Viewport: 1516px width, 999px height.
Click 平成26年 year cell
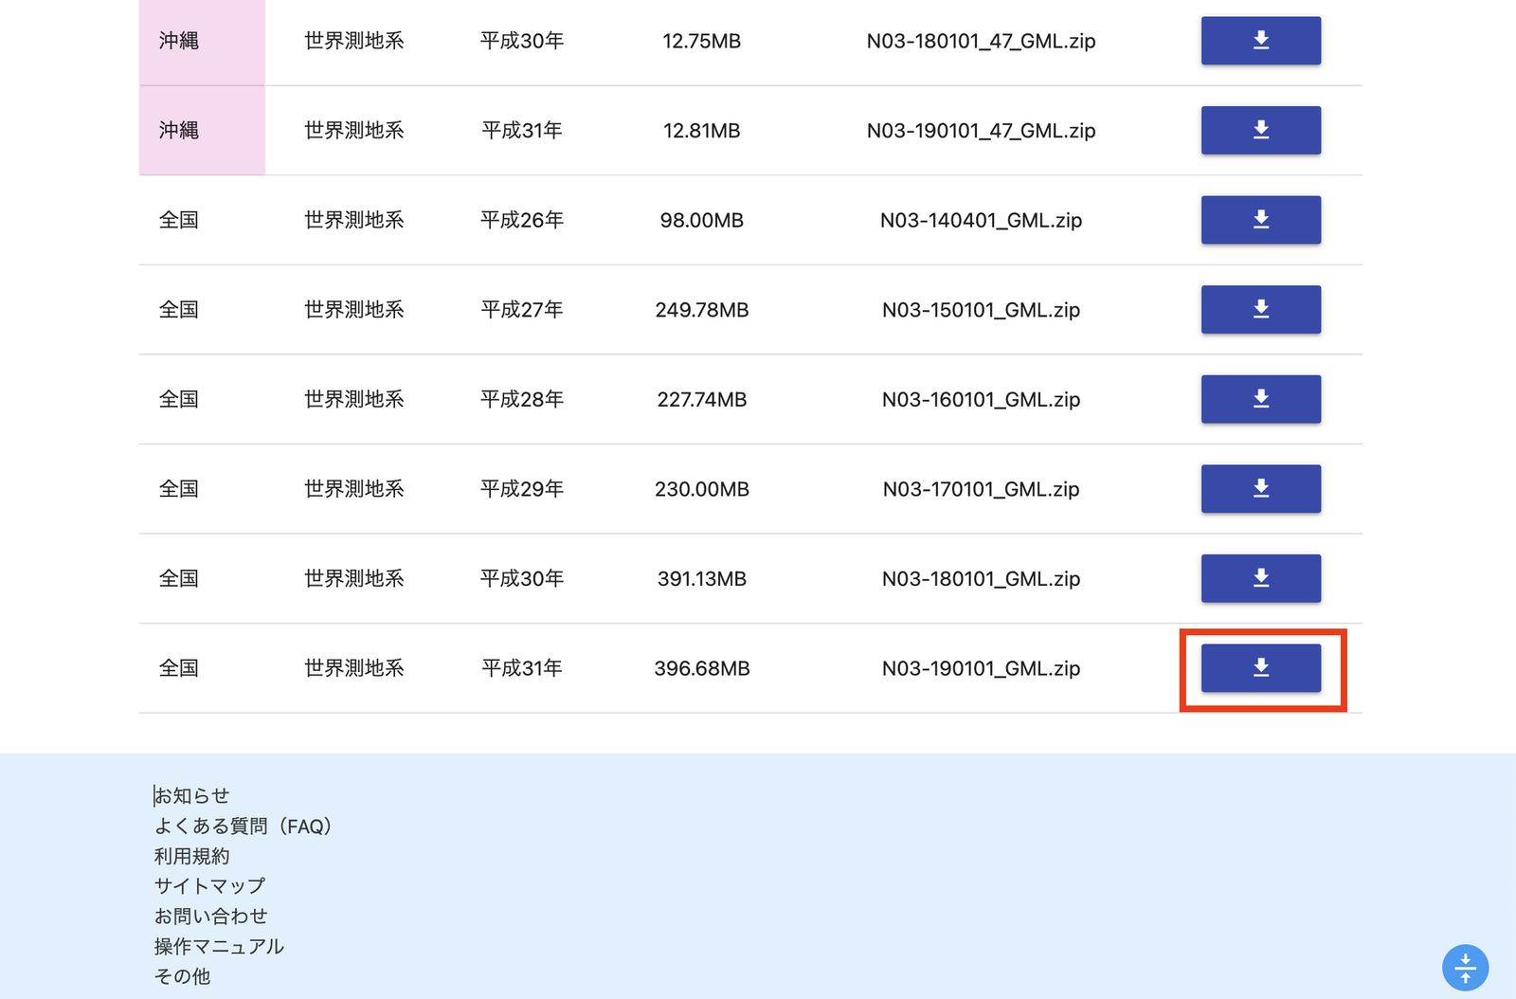coord(522,220)
